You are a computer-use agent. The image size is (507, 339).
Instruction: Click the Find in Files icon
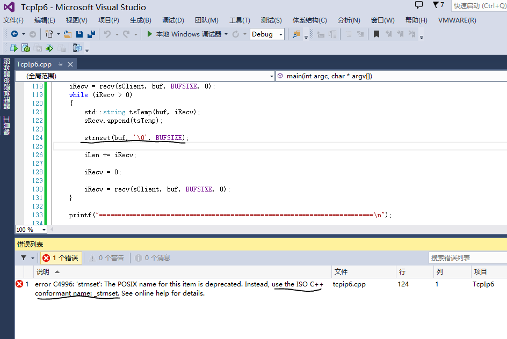point(296,34)
